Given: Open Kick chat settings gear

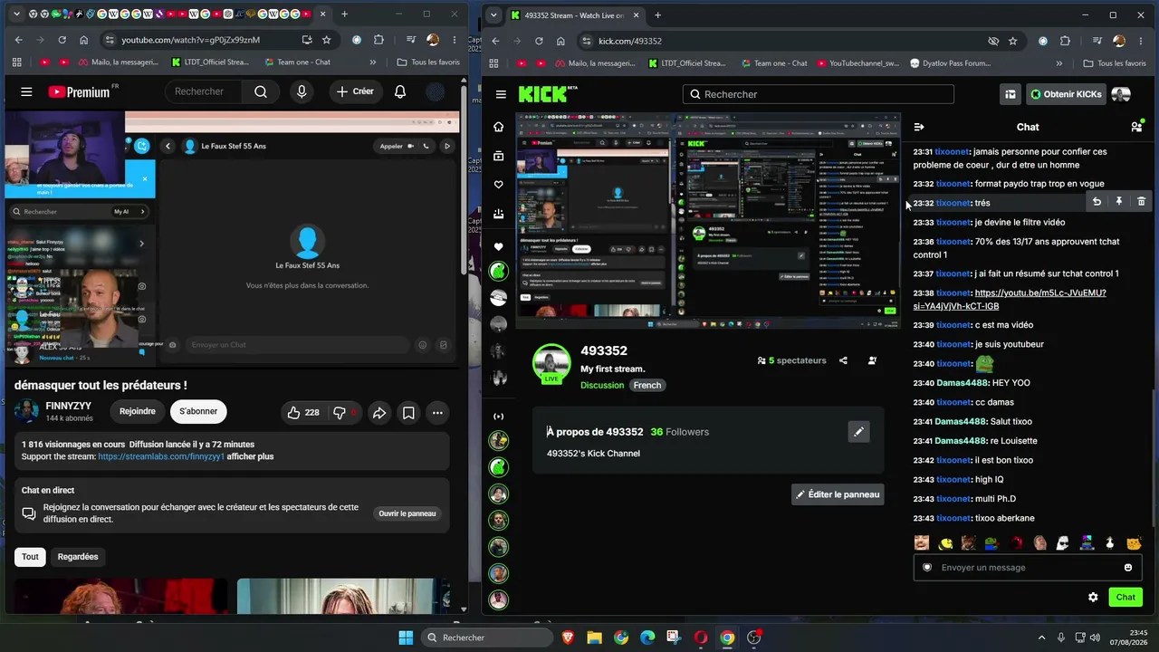Looking at the screenshot, I should point(1093,597).
